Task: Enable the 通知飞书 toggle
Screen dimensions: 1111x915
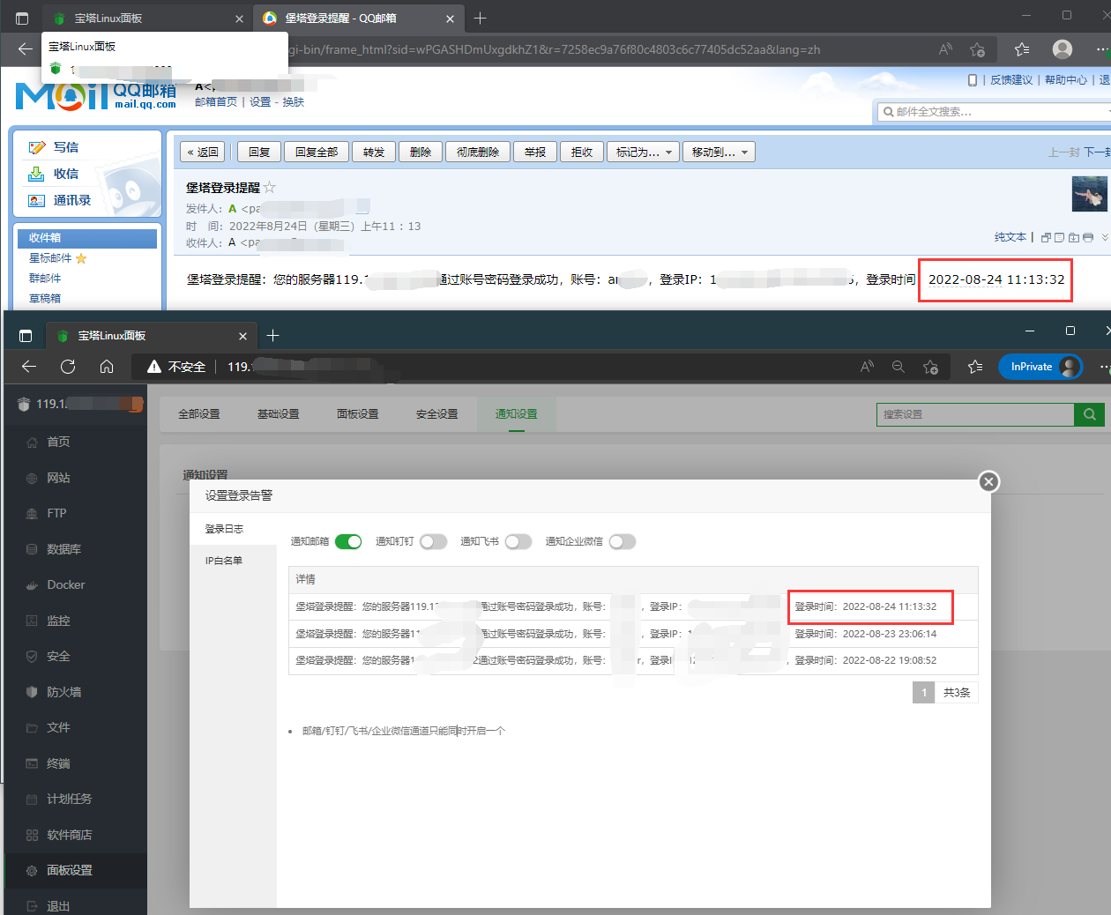Action: [518, 541]
